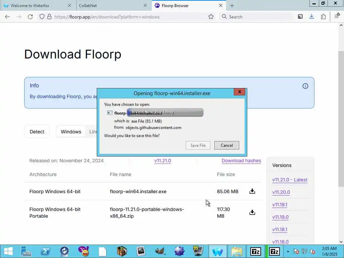Show hidden system tray icons
Screen dimensions: 344x258
pos(288,251)
